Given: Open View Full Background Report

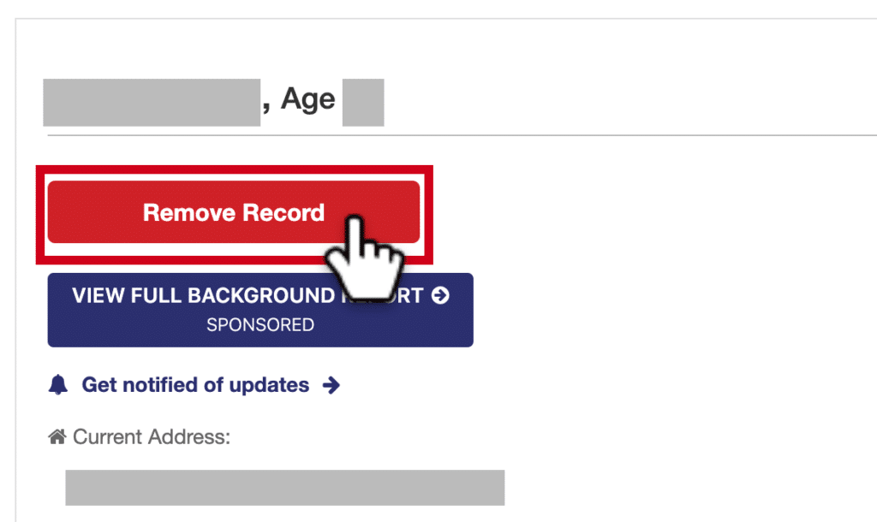Looking at the screenshot, I should click(260, 310).
